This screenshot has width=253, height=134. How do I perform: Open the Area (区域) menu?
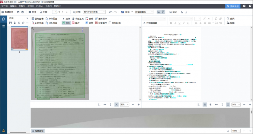pos(39,6)
